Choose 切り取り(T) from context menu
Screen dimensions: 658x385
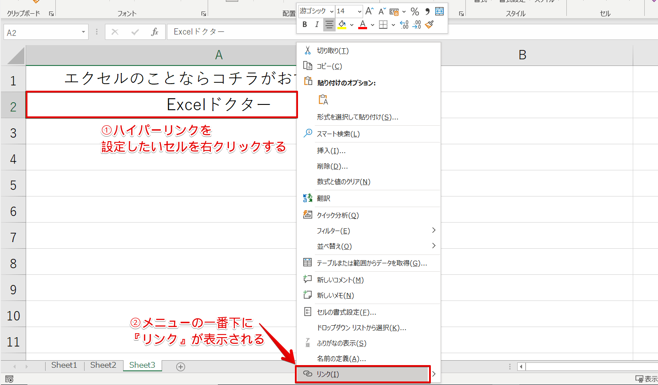368,51
